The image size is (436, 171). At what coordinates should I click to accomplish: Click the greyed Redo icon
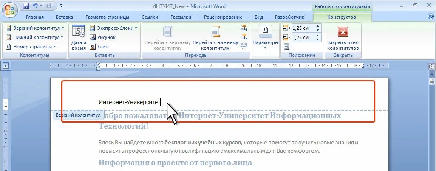pos(49,6)
